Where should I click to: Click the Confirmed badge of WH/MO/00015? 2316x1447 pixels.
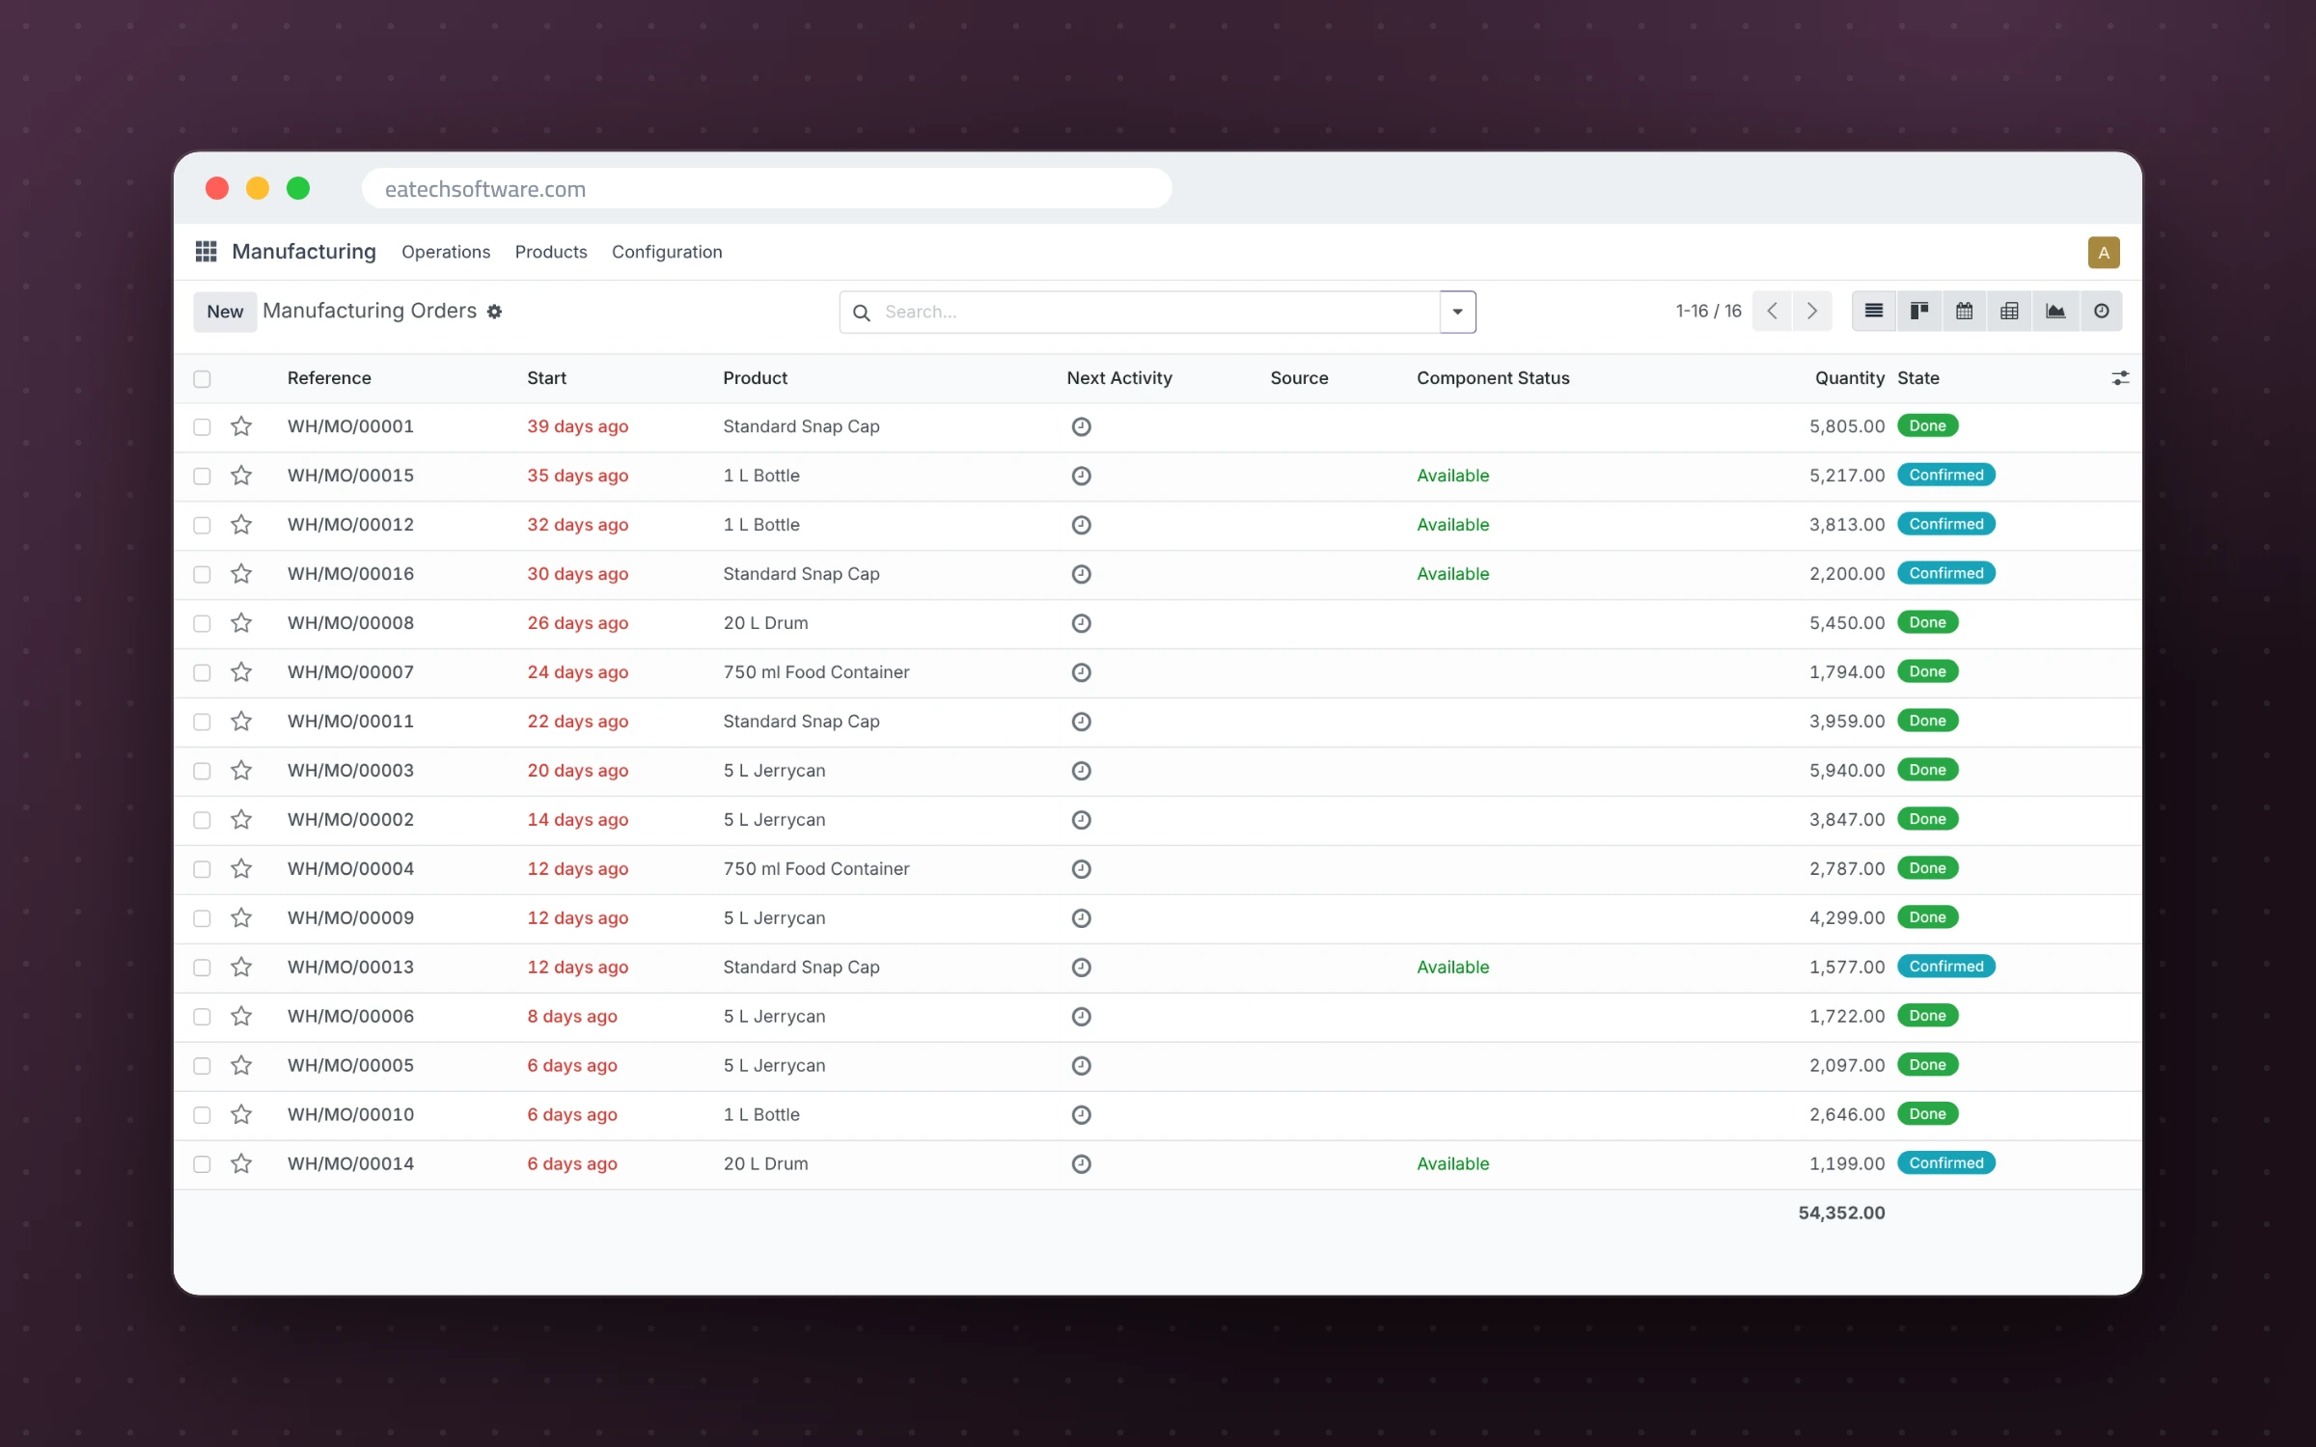pos(1945,475)
